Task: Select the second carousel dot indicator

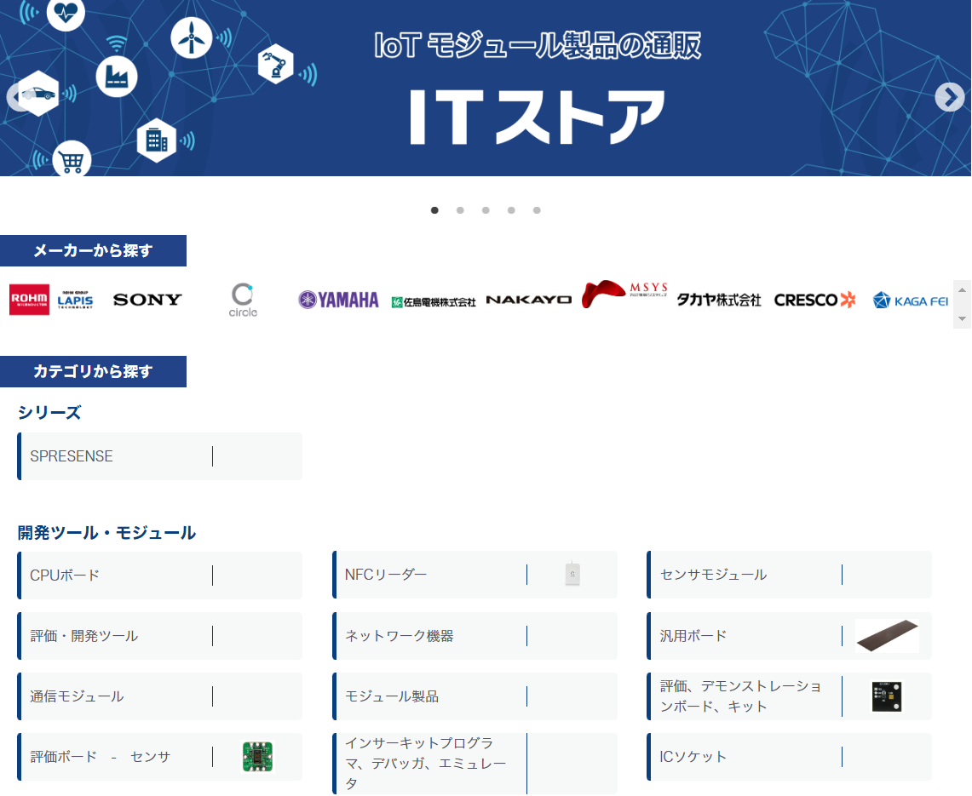Action: click(x=460, y=210)
